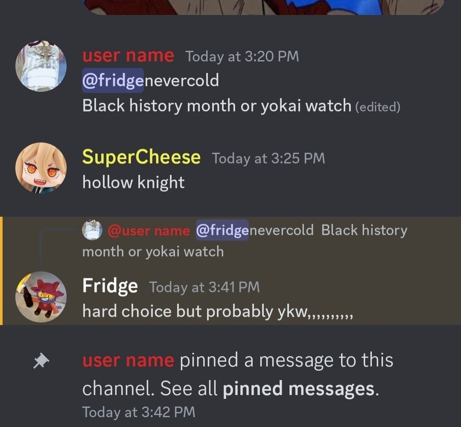461x427 pixels.
Task: Click the red user name at 3:20 PM
Action: (x=128, y=56)
